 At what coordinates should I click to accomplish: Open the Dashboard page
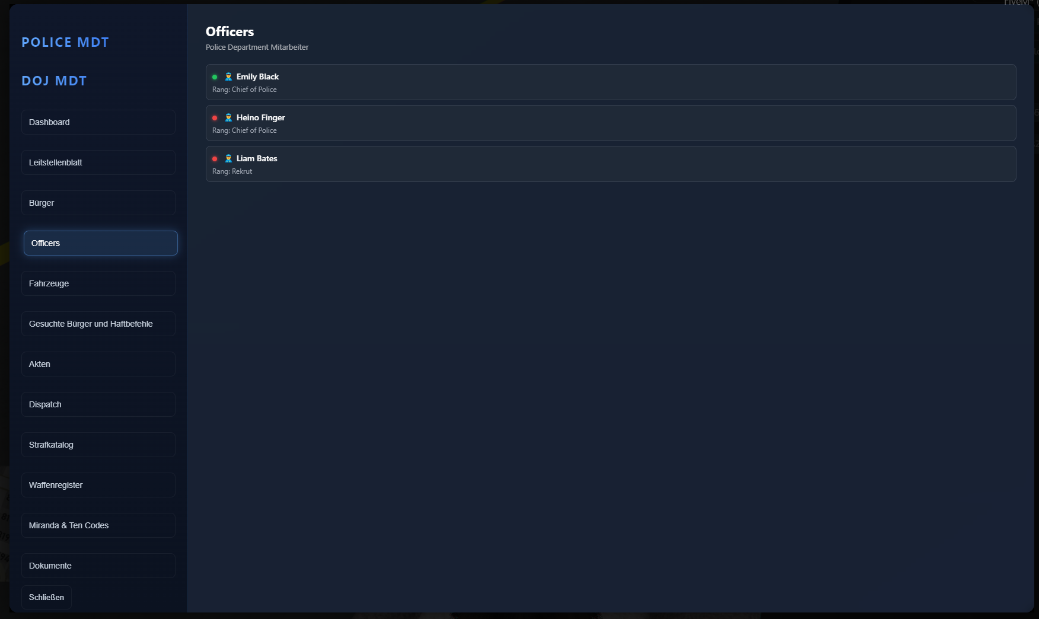click(98, 122)
